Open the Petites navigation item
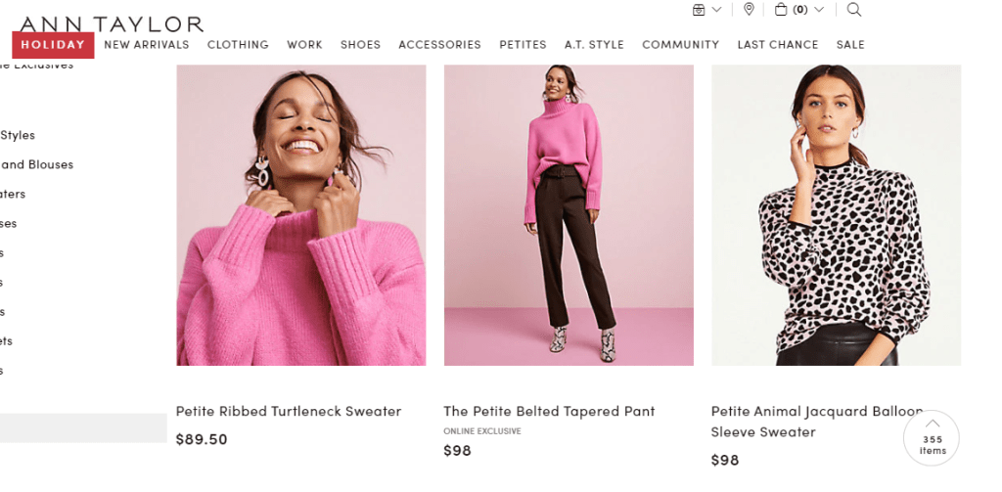This screenshot has height=492, width=1002. click(523, 45)
